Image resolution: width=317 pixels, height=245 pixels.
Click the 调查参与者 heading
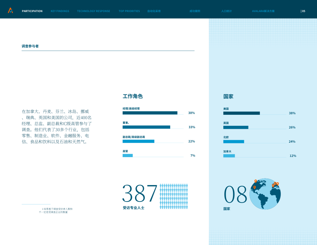(30, 46)
